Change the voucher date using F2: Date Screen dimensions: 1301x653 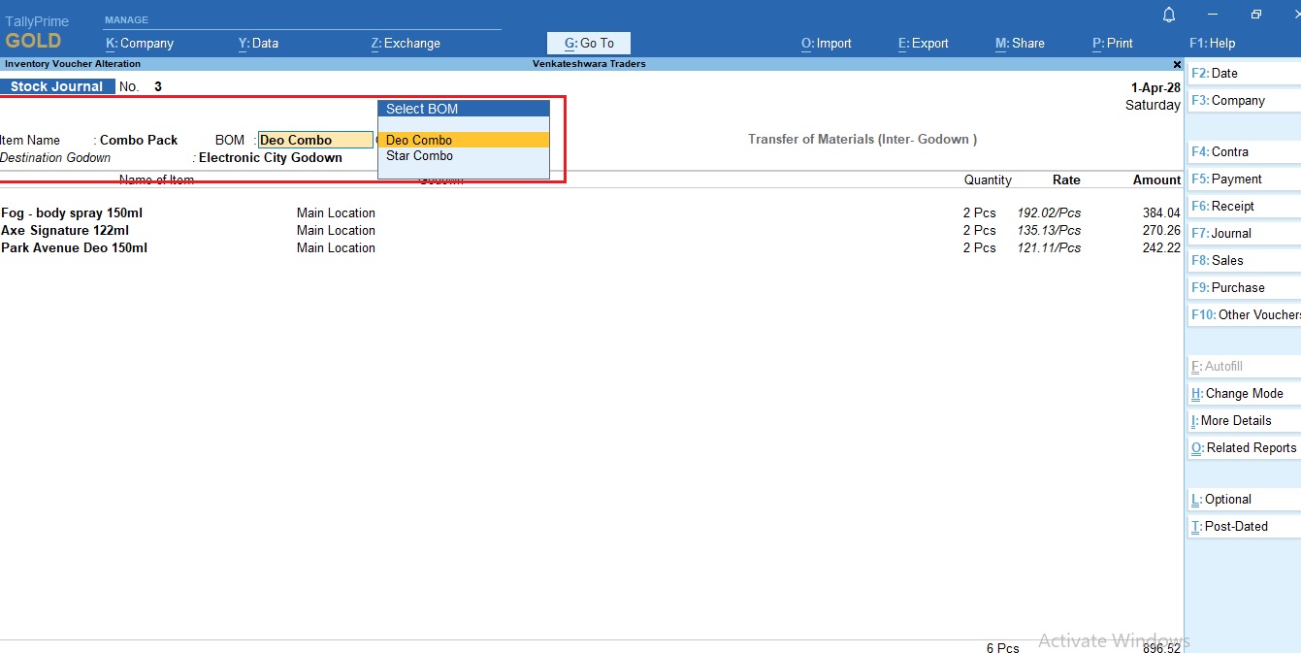pyautogui.click(x=1218, y=73)
